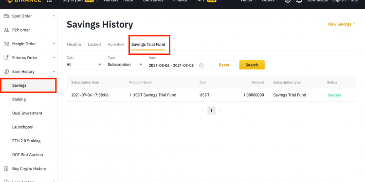Click the Subscription type column header
The width and height of the screenshot is (365, 182).
tap(287, 83)
